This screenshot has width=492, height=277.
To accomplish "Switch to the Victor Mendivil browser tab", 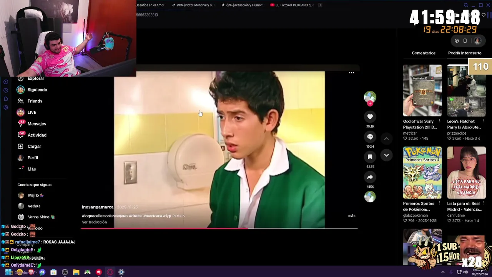I will (194, 5).
